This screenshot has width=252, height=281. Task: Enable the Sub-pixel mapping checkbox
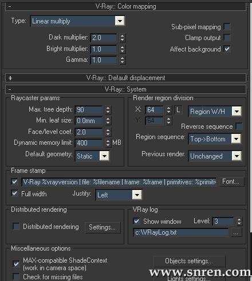click(227, 27)
